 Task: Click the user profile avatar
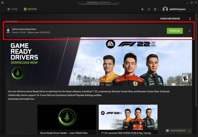165,9
